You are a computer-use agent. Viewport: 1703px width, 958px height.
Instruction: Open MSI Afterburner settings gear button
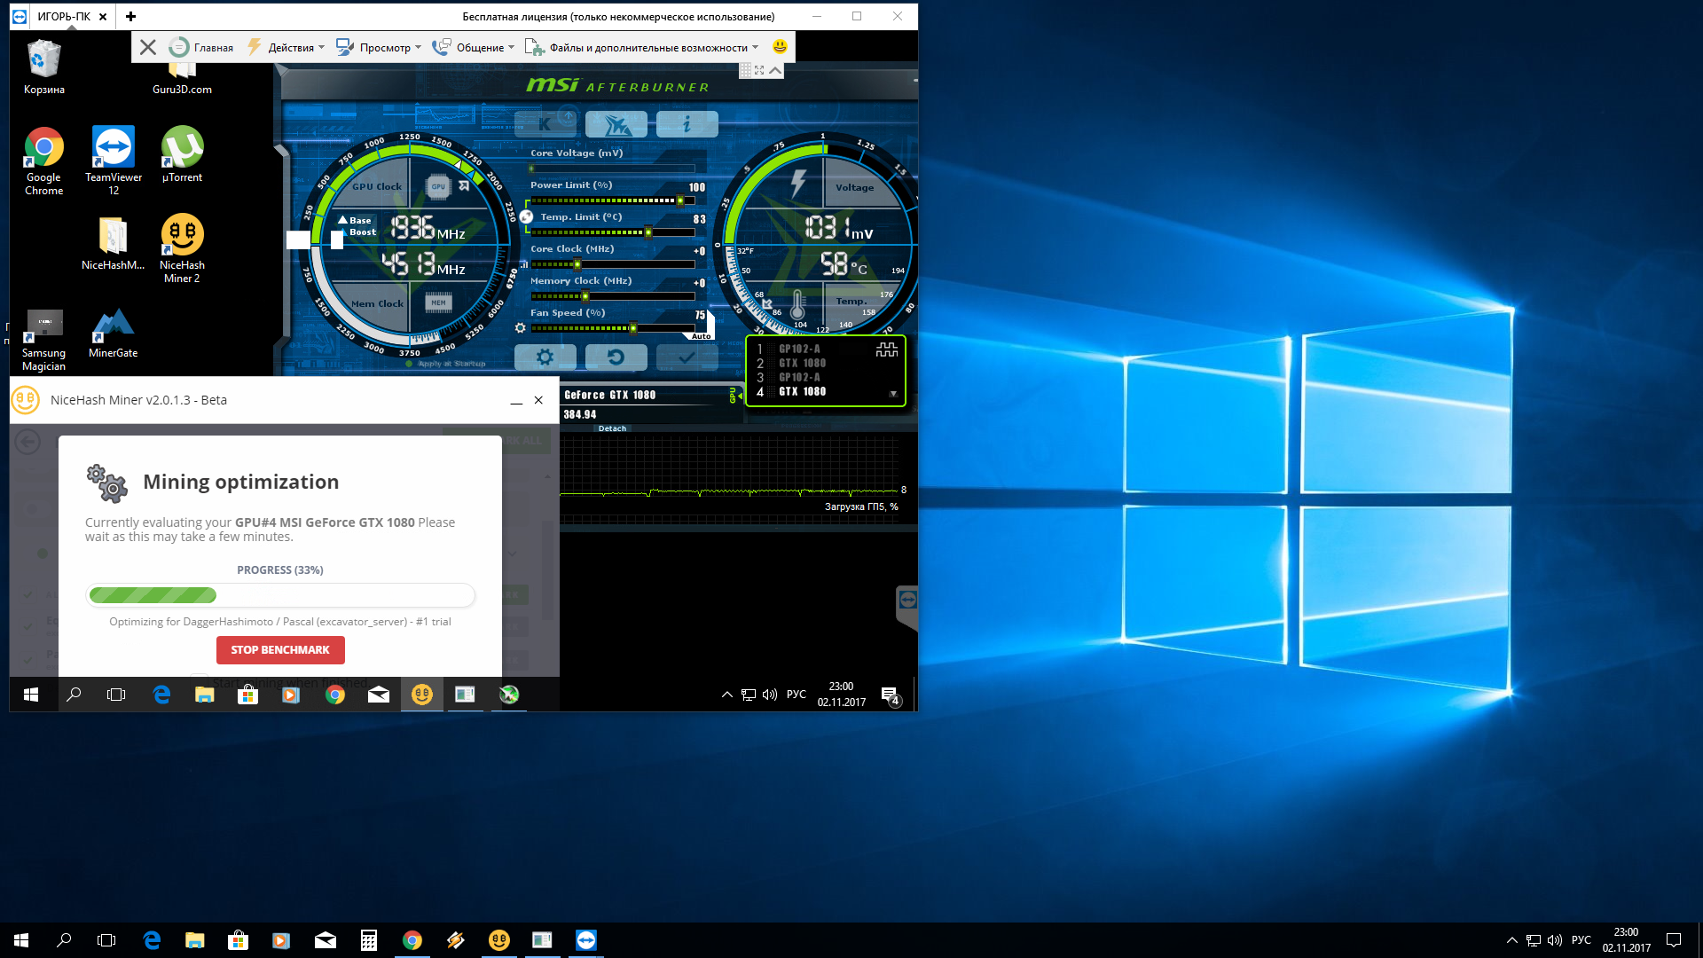coord(545,357)
